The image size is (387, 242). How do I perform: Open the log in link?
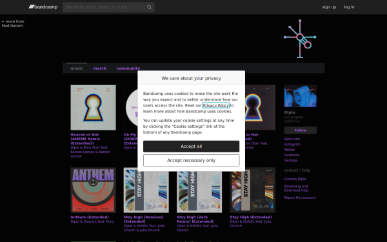pyautogui.click(x=349, y=7)
